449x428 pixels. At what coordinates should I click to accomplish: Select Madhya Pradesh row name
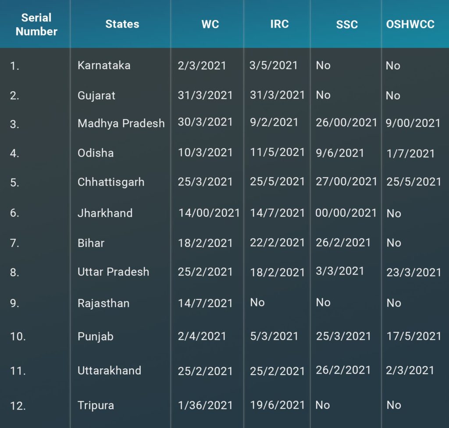click(x=121, y=123)
